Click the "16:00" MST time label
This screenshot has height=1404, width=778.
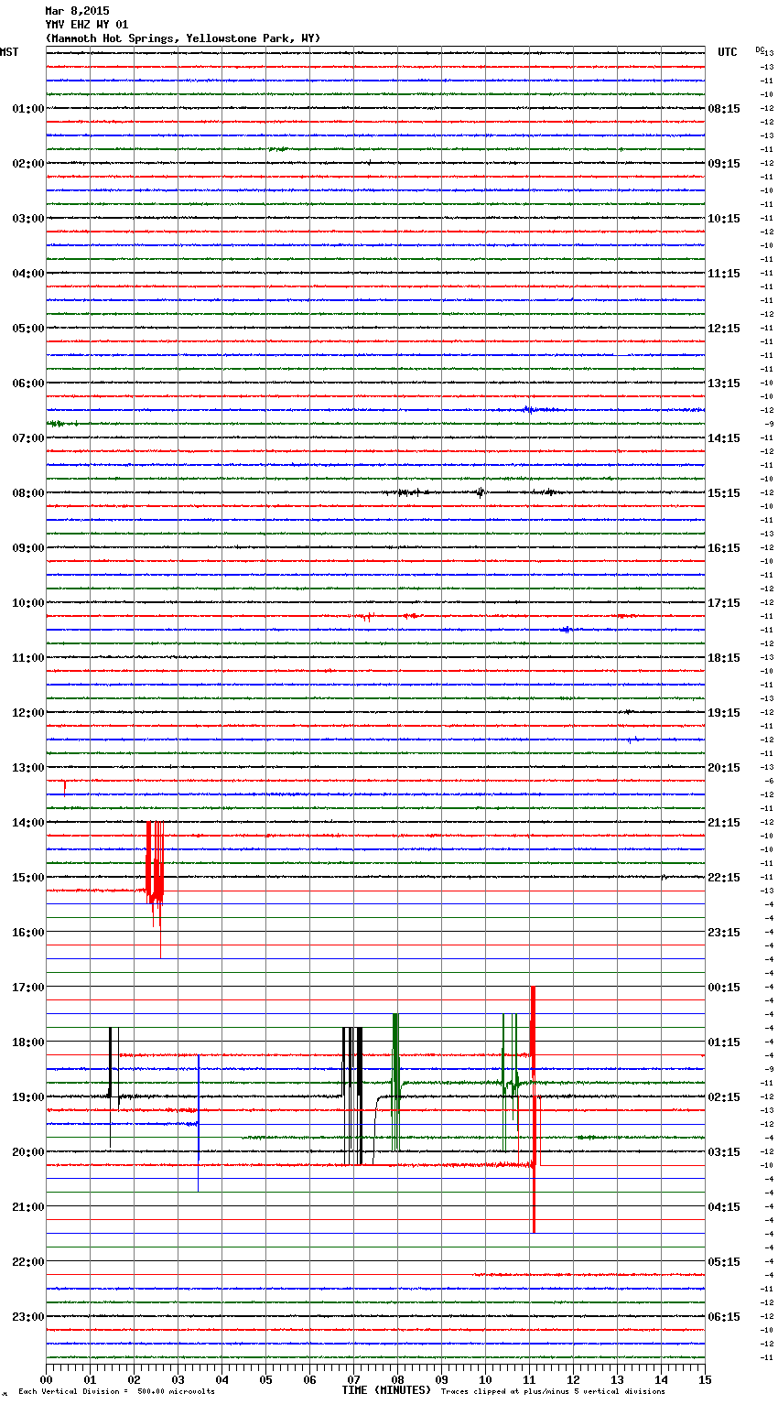click(x=28, y=932)
